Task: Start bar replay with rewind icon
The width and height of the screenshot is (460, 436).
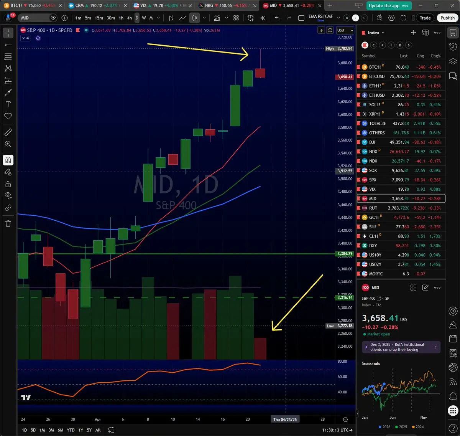Action: [x=263, y=18]
